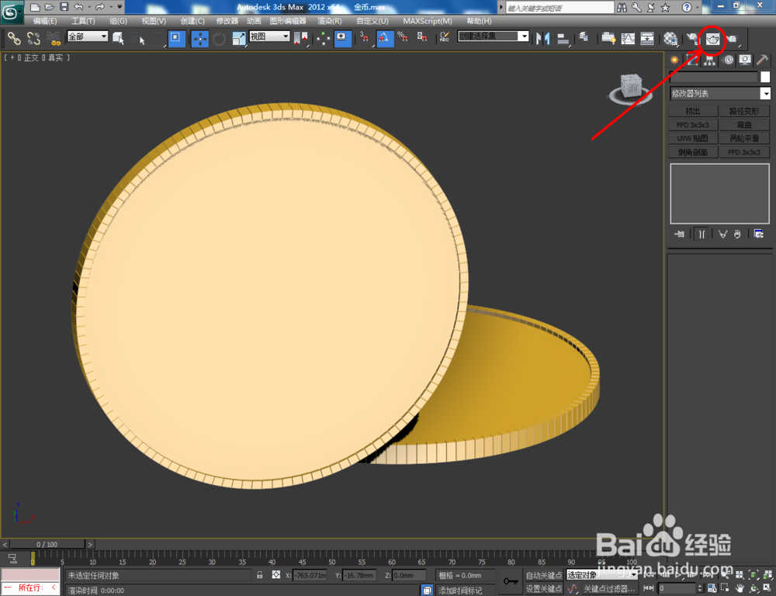Open Render Setup via the circled toolbar icon
The width and height of the screenshot is (776, 596).
(714, 37)
